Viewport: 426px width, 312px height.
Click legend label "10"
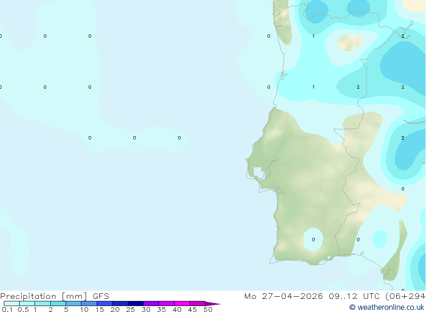point(84,309)
